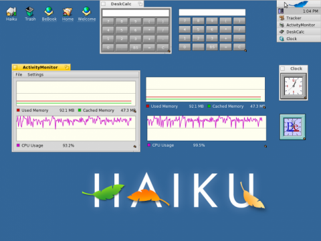
Task: Open File menu in ActivityMonitor
Action: pos(19,74)
